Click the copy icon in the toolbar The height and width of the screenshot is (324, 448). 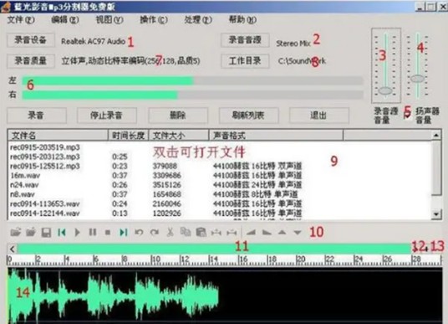click(186, 232)
